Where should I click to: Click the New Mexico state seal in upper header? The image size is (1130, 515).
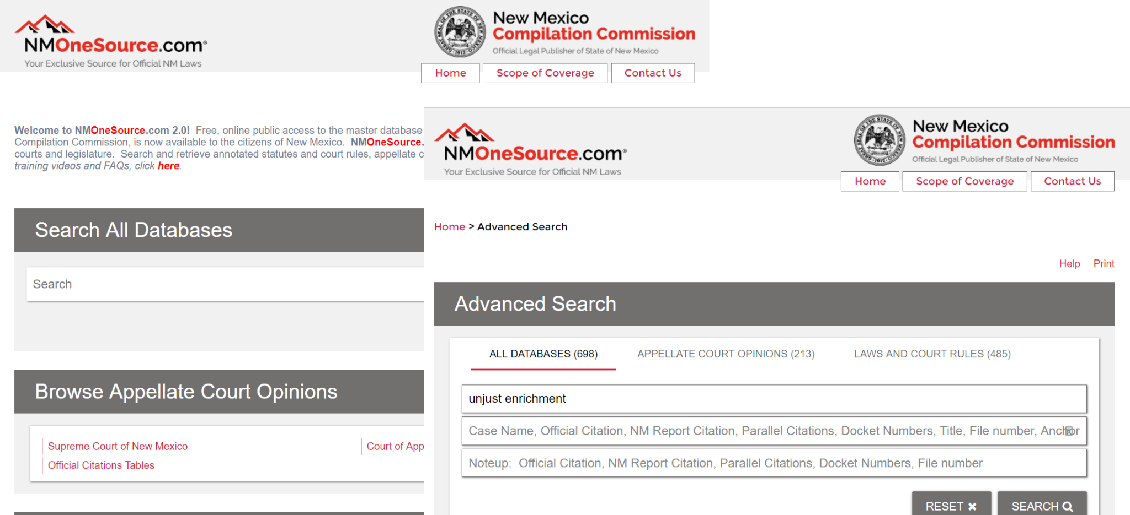pyautogui.click(x=460, y=31)
